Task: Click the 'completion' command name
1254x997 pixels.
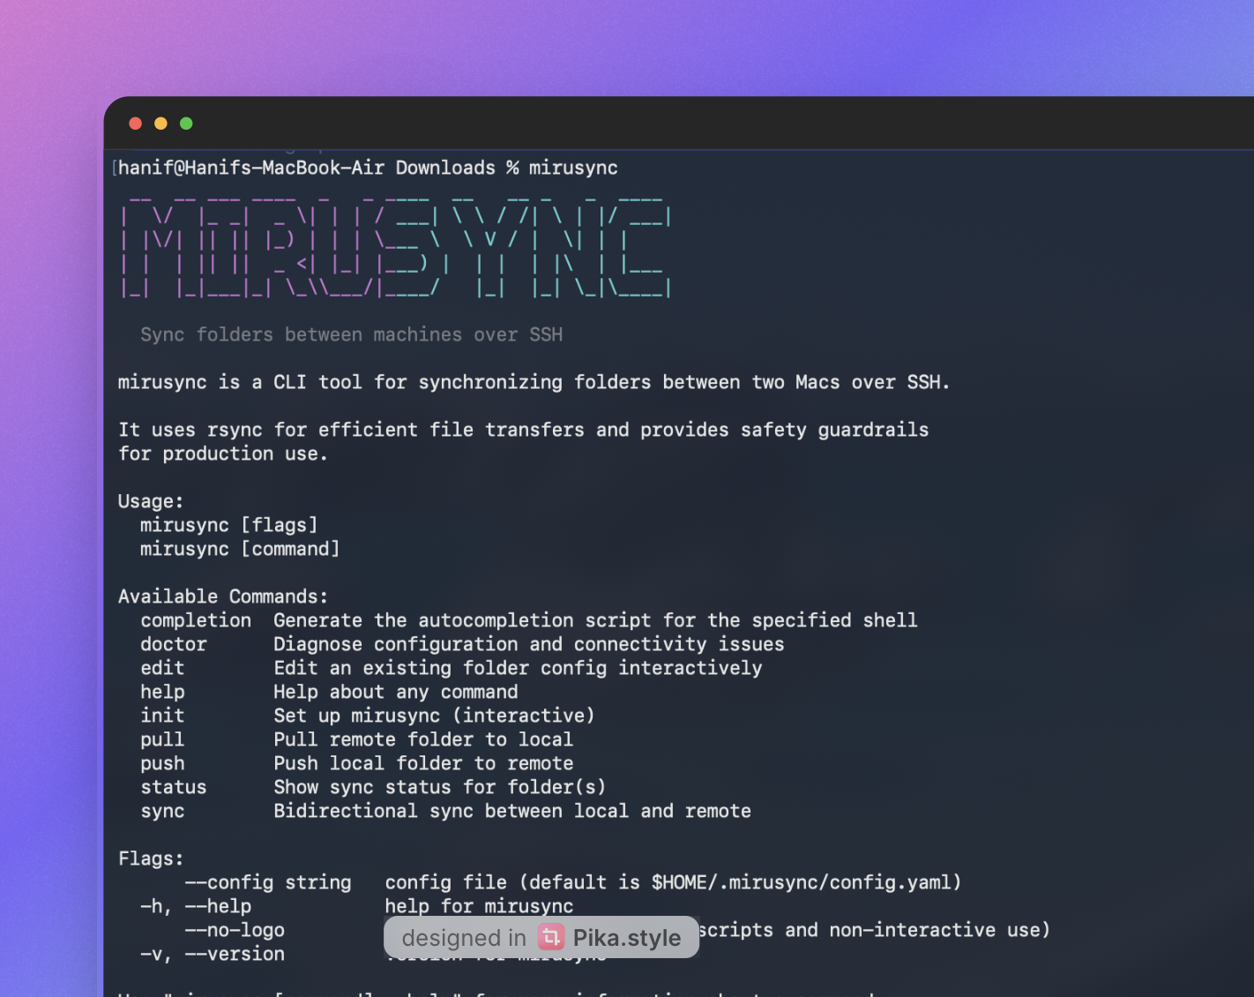Action: click(196, 620)
